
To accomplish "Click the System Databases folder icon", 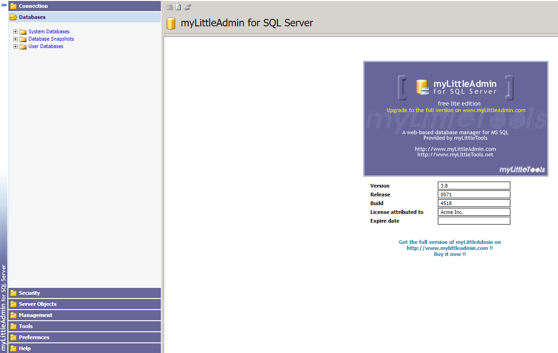I will pyautogui.click(x=23, y=32).
